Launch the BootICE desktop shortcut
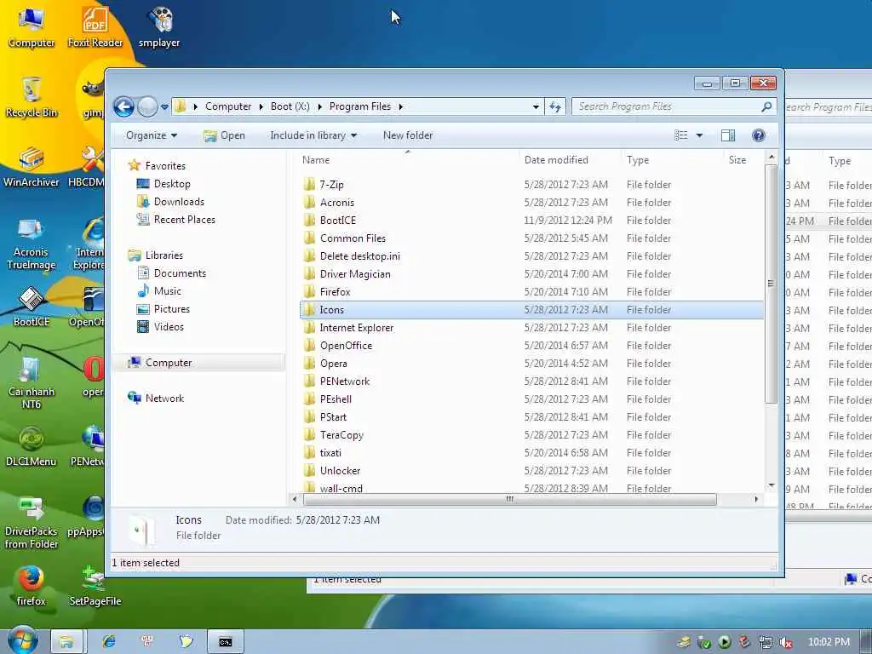 [32, 307]
